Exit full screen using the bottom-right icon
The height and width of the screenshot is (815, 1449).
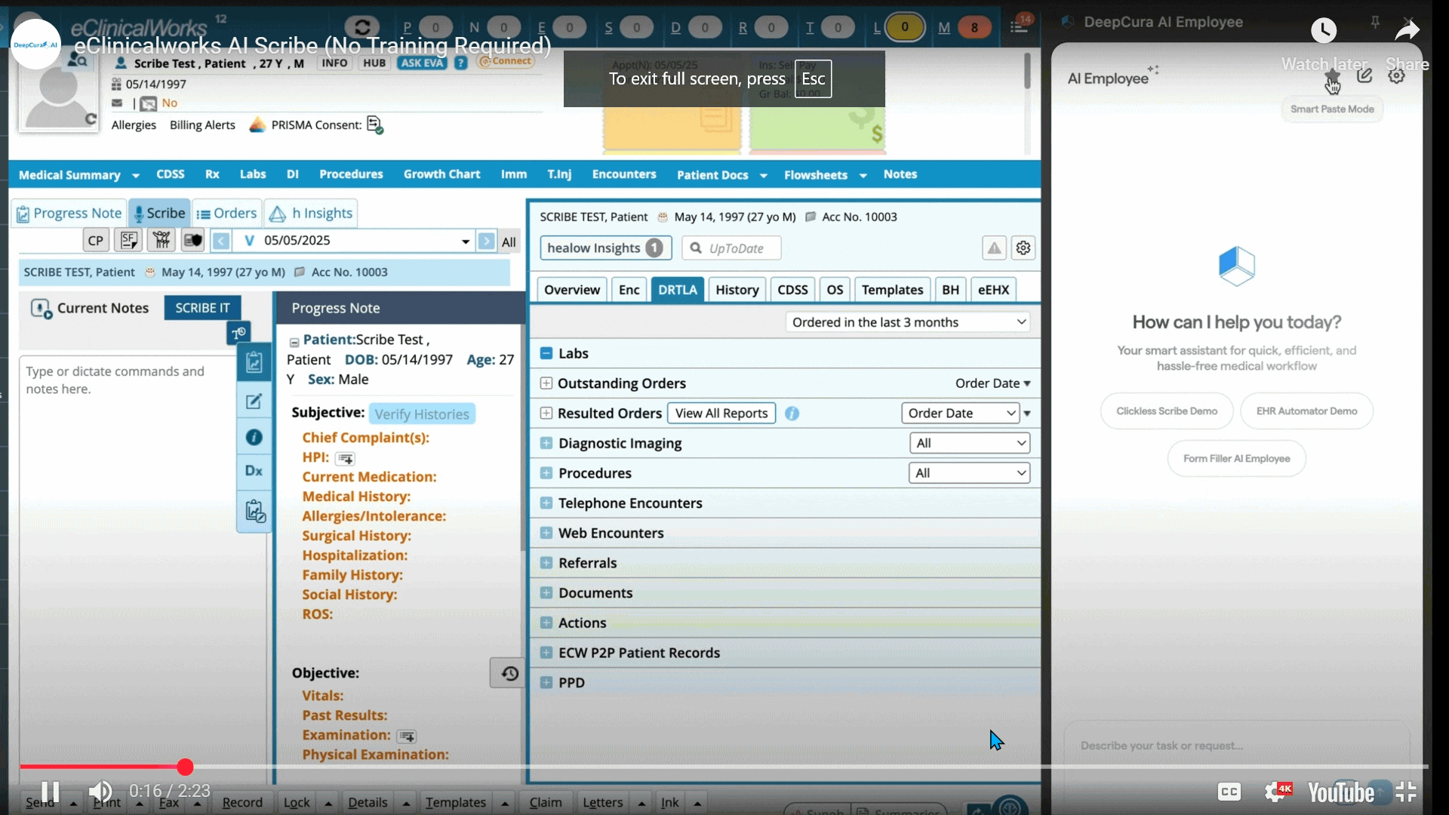1406,792
